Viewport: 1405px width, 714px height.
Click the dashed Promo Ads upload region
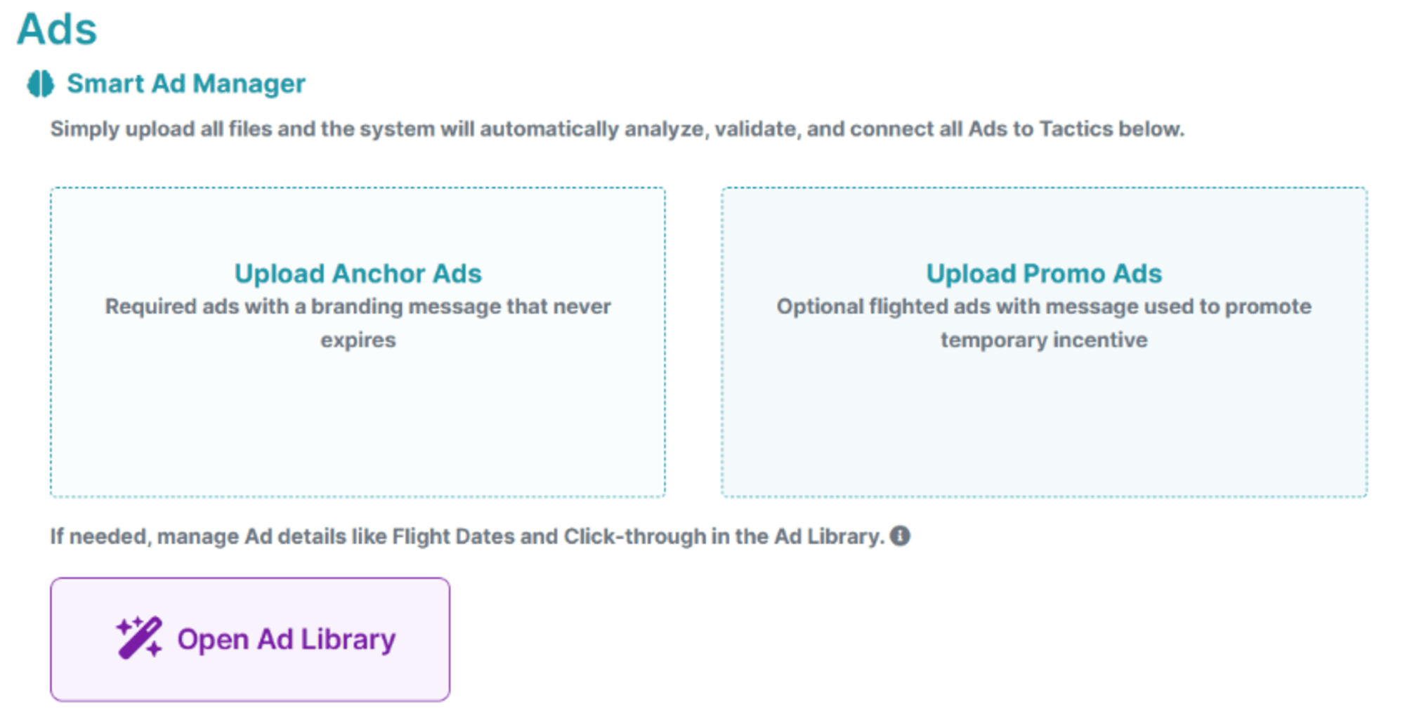[x=1045, y=341]
